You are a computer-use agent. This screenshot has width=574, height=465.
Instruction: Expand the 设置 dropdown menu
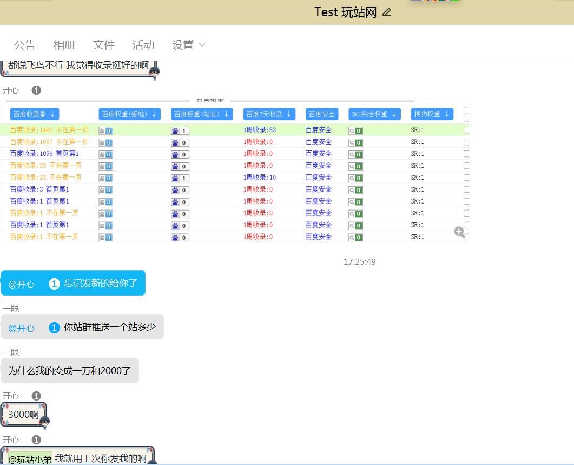coord(188,45)
